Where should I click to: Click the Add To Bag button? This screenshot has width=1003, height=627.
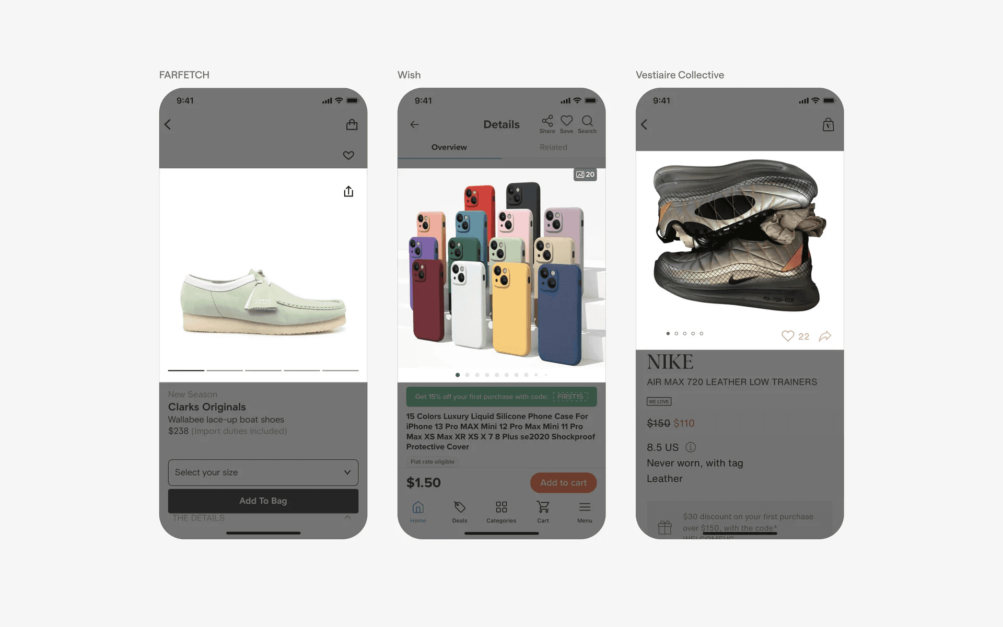[x=263, y=501]
